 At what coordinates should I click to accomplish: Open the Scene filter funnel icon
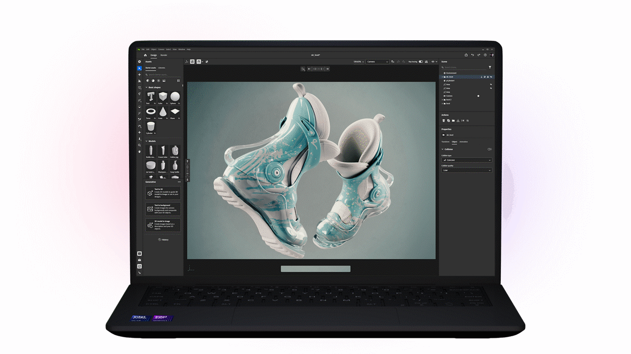[490, 67]
